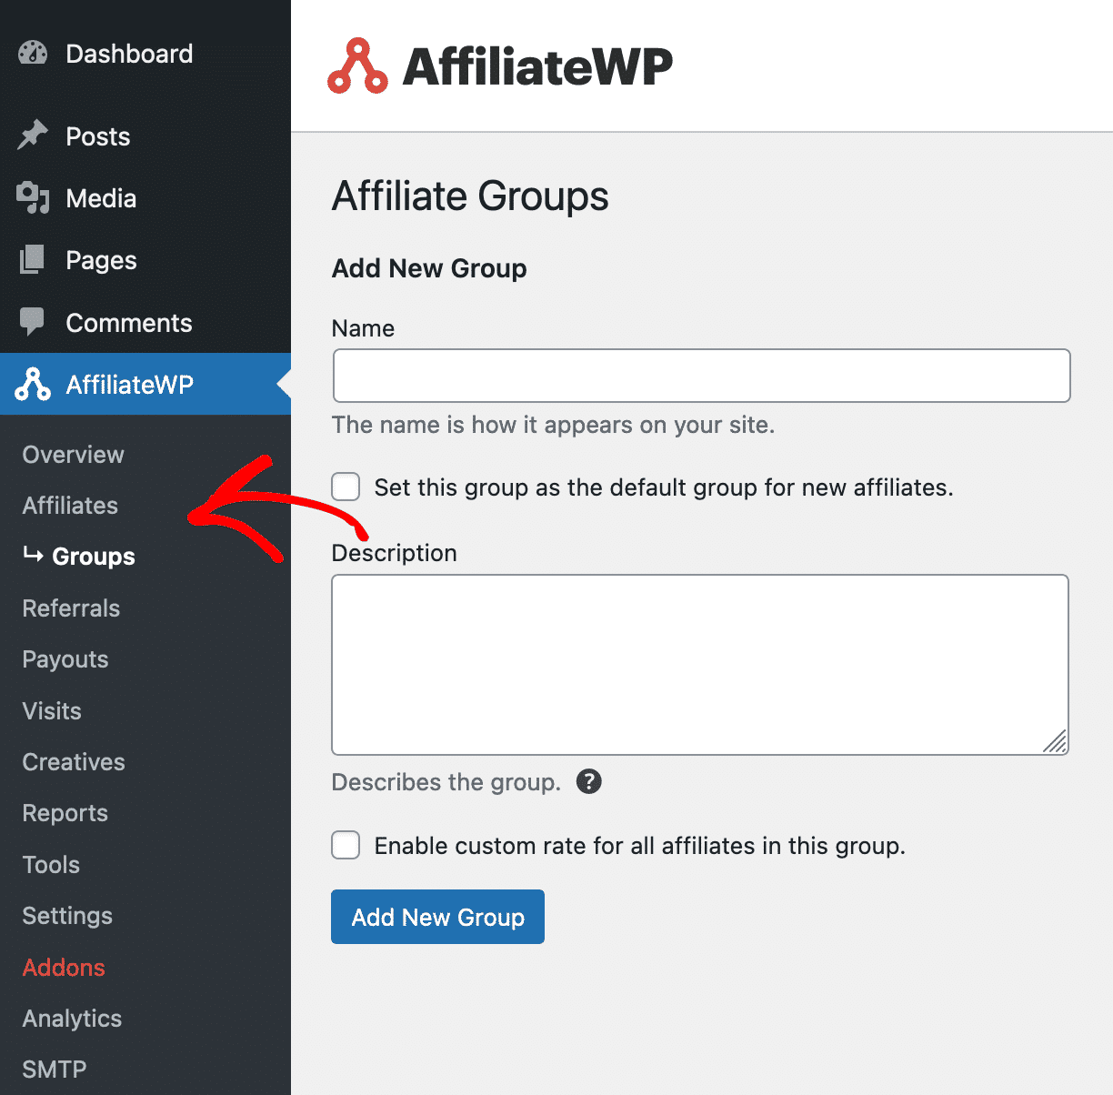This screenshot has height=1095, width=1113.
Task: Open the help tooltip next to group description
Action: (588, 781)
